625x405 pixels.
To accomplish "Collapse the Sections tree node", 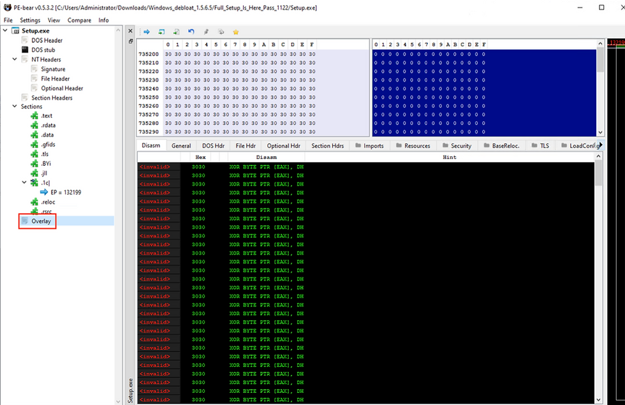I will click(x=15, y=106).
